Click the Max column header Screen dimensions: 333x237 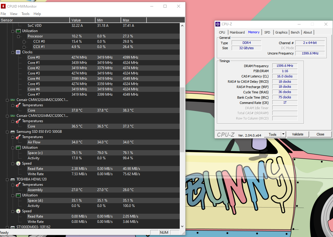point(134,20)
